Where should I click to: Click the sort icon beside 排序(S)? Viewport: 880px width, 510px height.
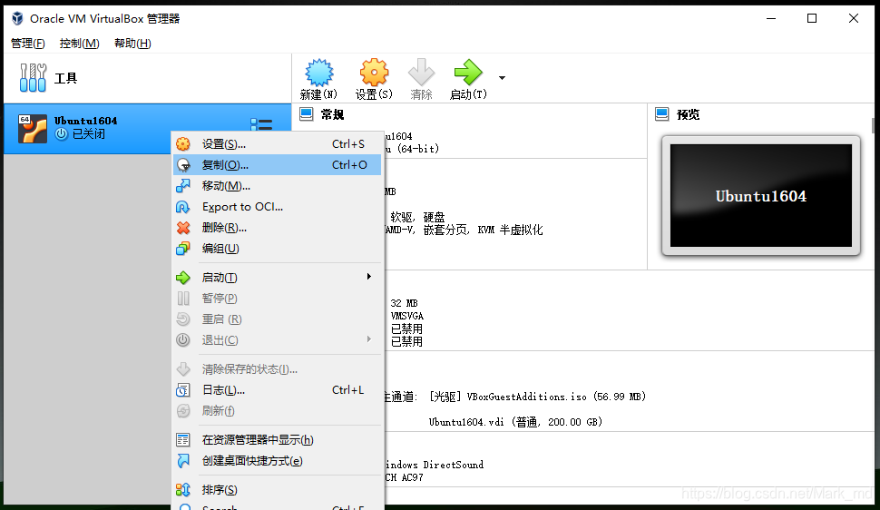183,490
